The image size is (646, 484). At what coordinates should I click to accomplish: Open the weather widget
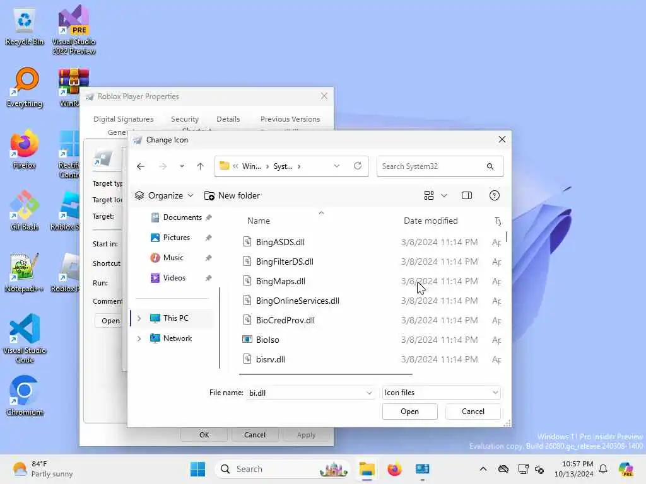coord(42,469)
